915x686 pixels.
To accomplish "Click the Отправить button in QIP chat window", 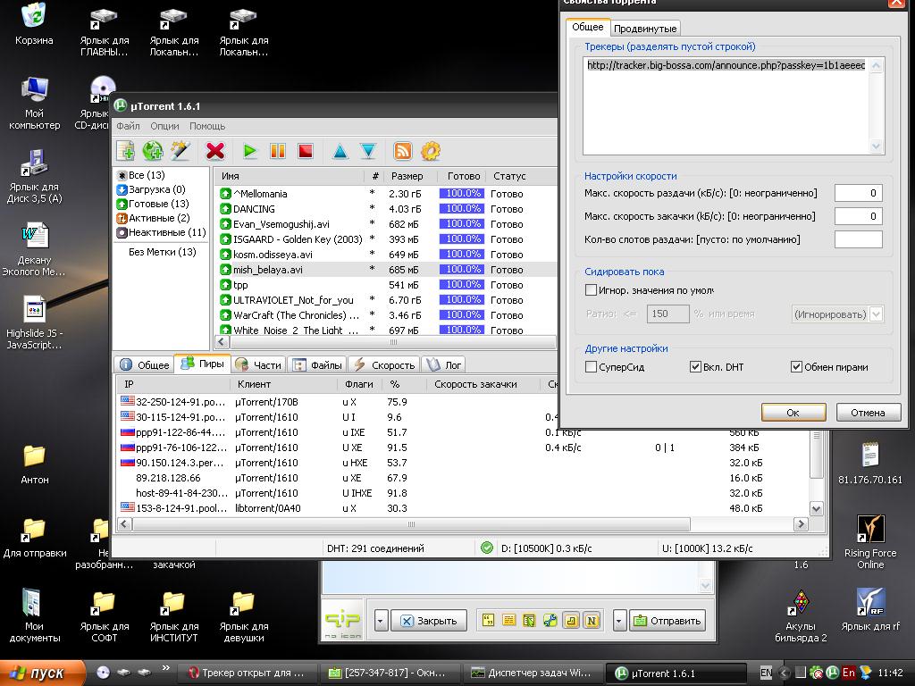I will (667, 621).
